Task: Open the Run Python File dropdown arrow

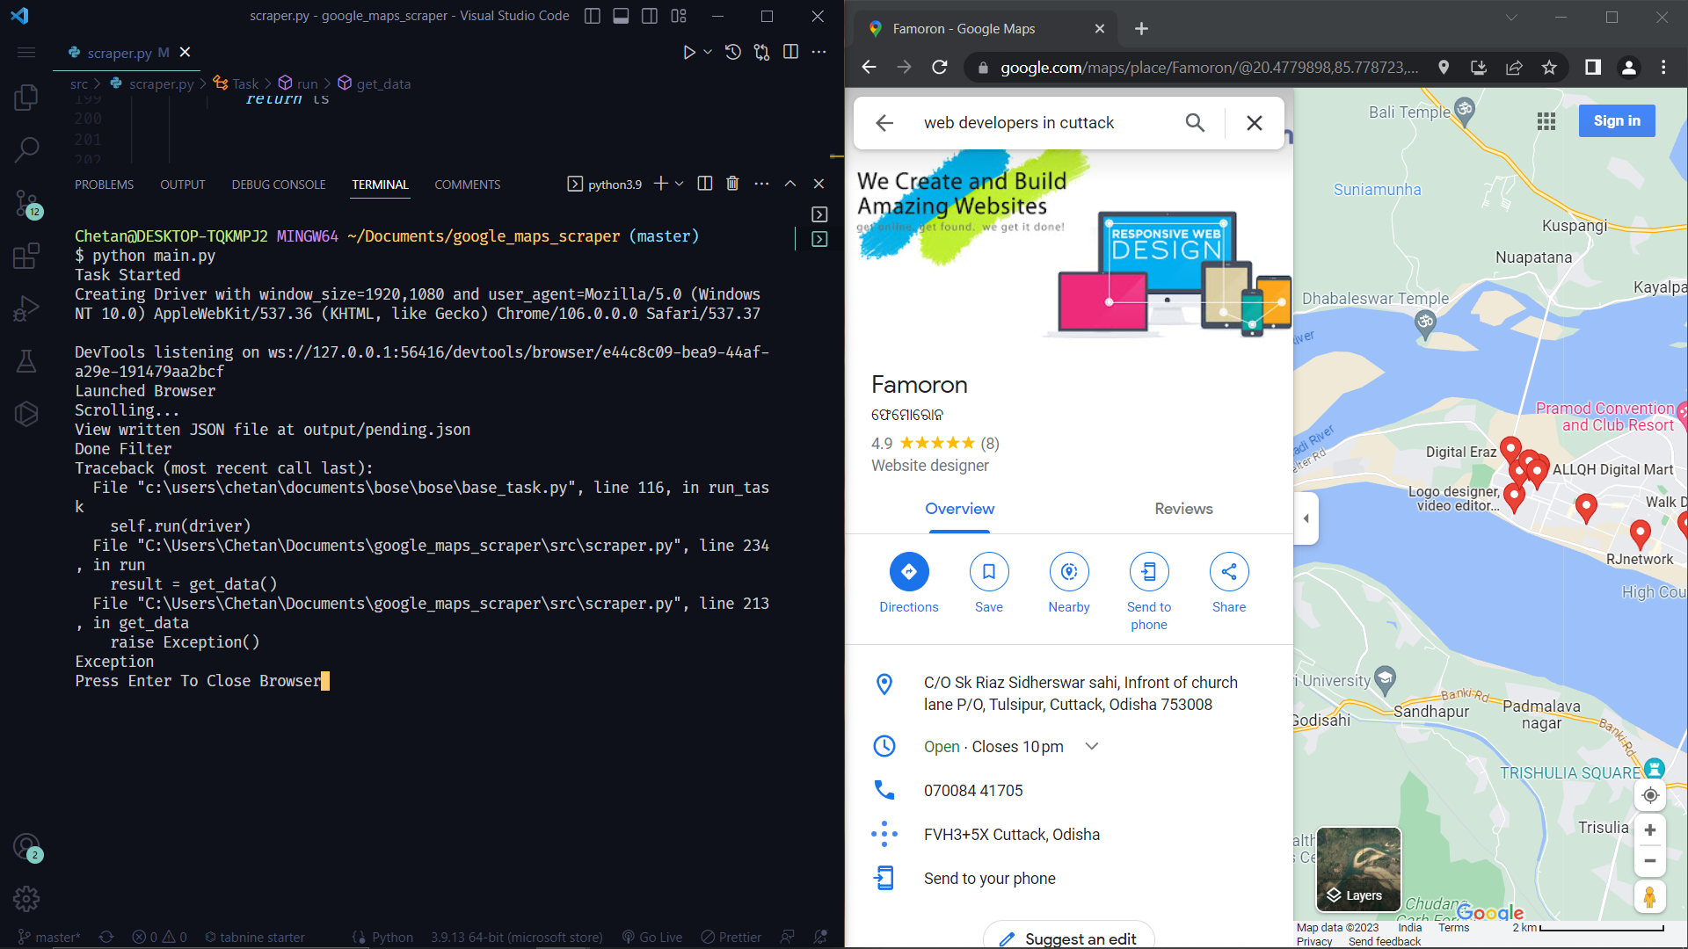Action: pos(706,52)
